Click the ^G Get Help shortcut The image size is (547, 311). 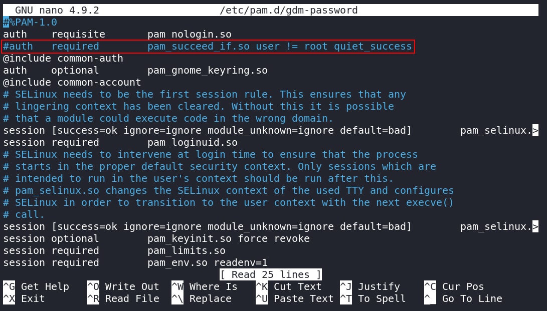(x=36, y=286)
